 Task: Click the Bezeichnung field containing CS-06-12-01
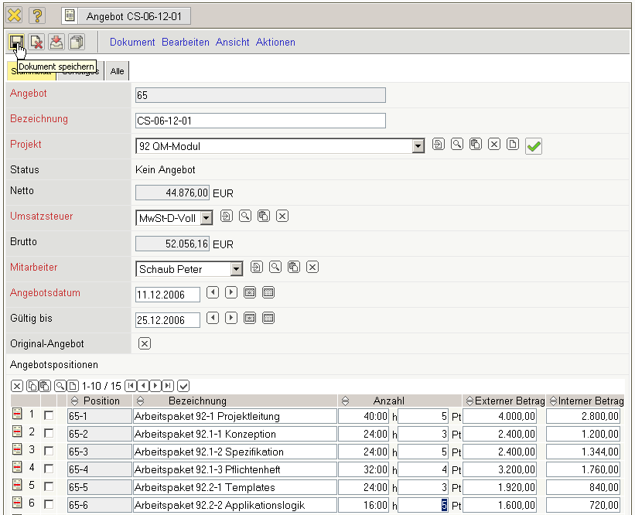pyautogui.click(x=260, y=121)
